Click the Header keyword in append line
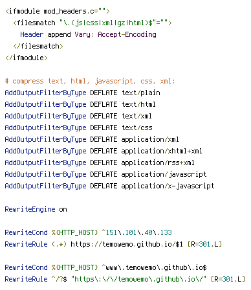The image size is (251, 290). point(32,34)
